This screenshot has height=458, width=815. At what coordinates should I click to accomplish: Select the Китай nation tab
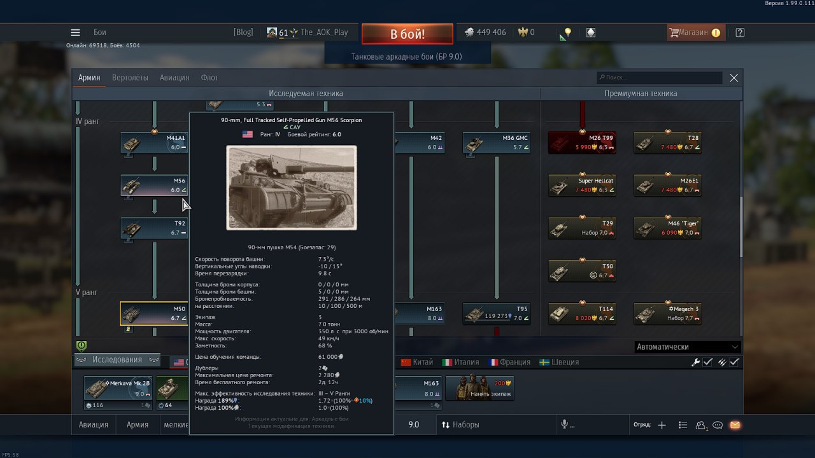tap(417, 362)
